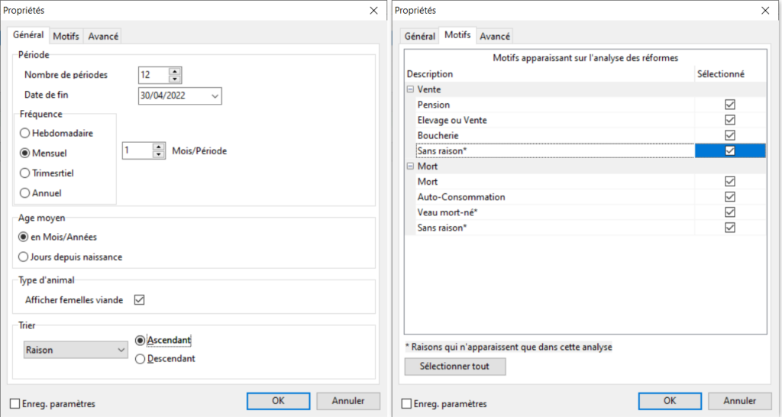Screen dimensions: 782x417
Task: Open the Trier Raison dropdown
Action: pos(120,350)
